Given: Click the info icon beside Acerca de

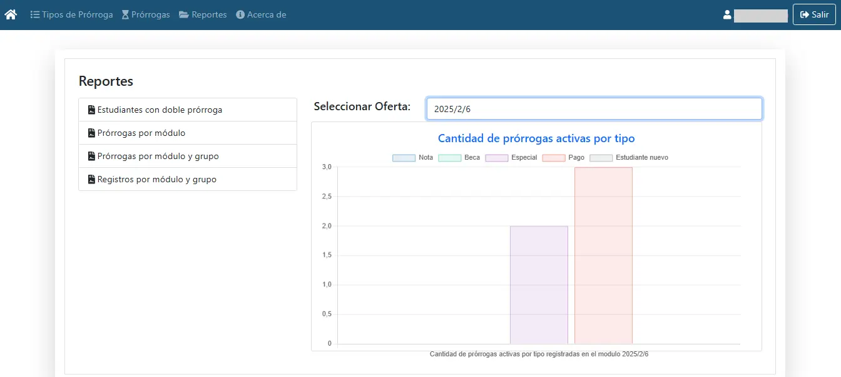Looking at the screenshot, I should (x=240, y=14).
